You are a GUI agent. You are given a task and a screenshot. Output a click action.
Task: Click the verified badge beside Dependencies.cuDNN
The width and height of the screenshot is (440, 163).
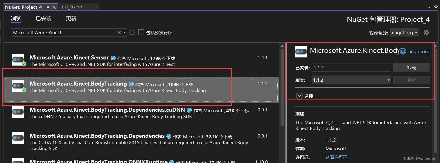[x=189, y=110]
